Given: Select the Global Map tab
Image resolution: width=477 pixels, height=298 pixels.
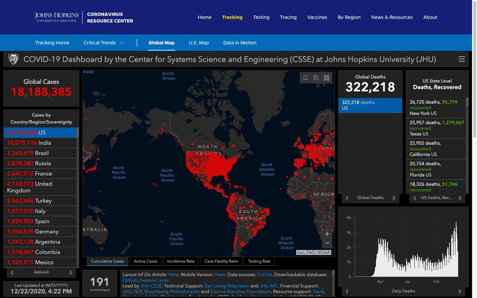Looking at the screenshot, I should point(161,43).
